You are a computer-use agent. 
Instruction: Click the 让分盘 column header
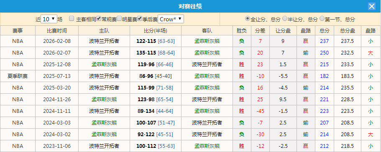(283, 30)
